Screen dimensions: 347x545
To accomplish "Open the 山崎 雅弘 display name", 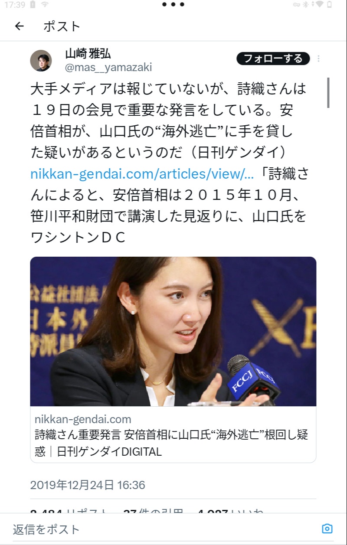I will pos(88,54).
